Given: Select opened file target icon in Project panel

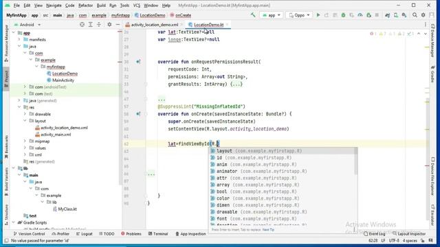Looking at the screenshot, I should (82, 25).
